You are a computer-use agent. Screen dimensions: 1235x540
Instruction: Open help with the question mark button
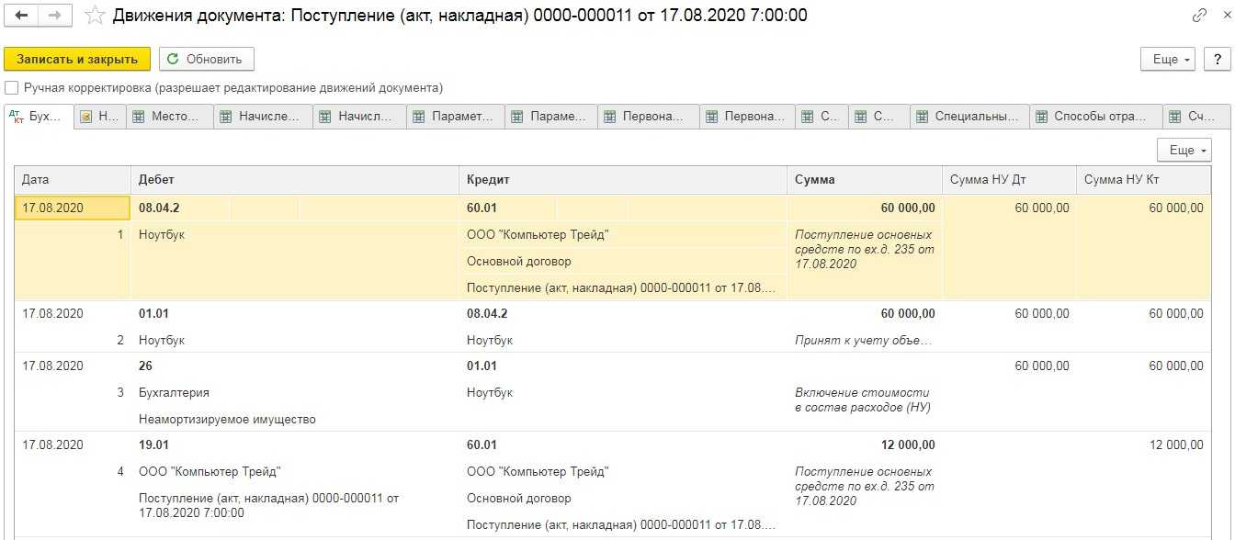1217,59
